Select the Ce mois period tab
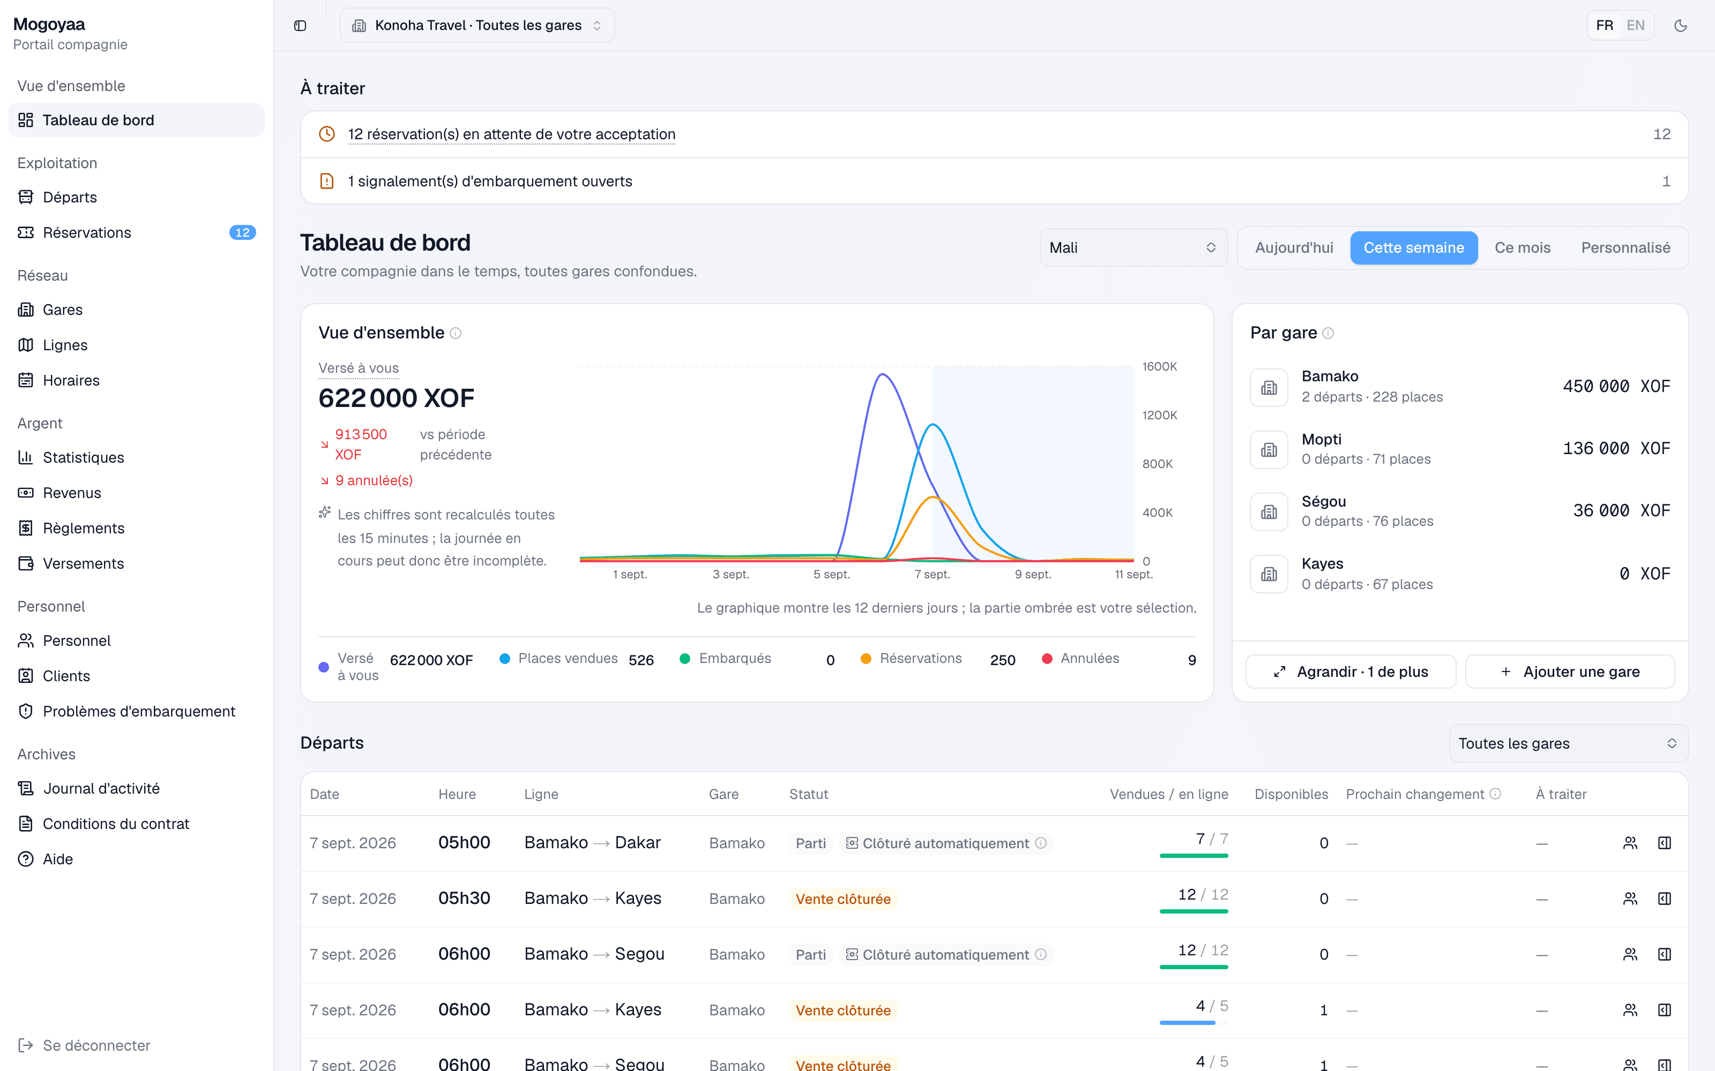This screenshot has width=1715, height=1071. click(1522, 247)
